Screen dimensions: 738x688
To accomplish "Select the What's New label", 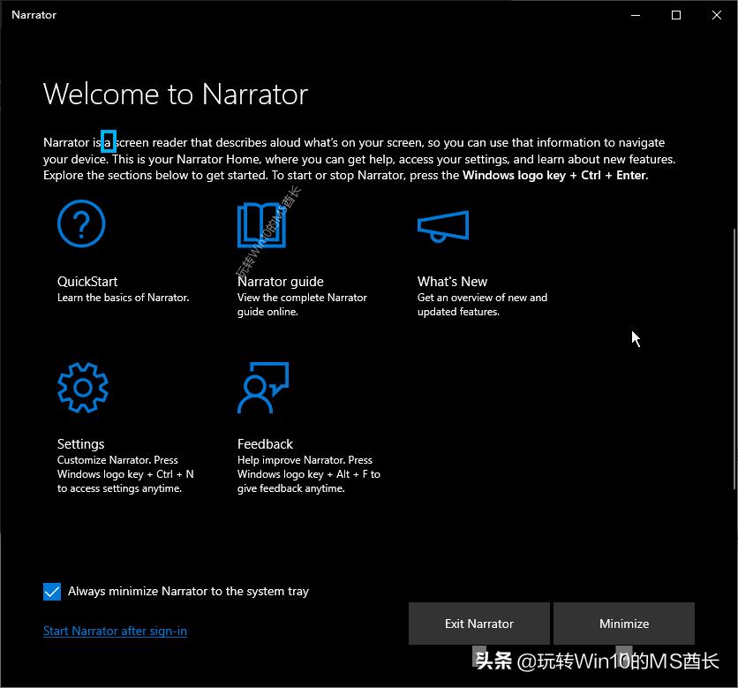I will pos(452,281).
